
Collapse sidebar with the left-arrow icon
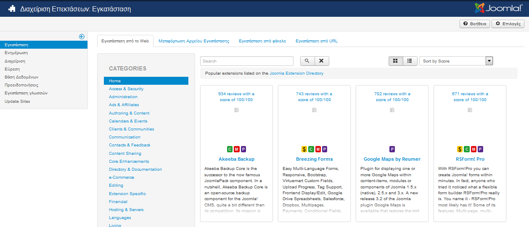[82, 37]
